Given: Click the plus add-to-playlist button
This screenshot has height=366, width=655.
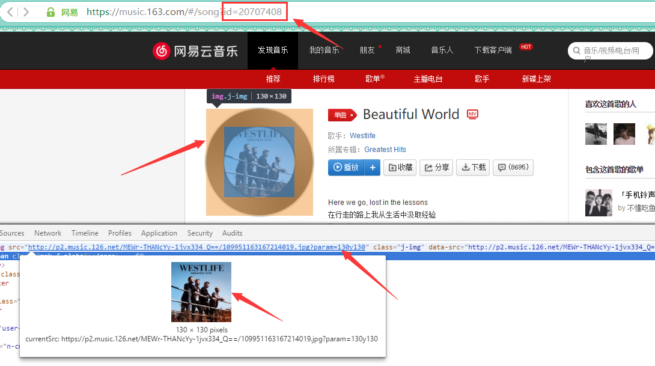Looking at the screenshot, I should (x=373, y=168).
